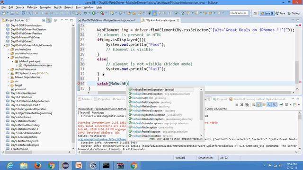This screenshot has width=303, height=170.
Task: Click the green Run button in toolbar
Action: tap(94, 13)
